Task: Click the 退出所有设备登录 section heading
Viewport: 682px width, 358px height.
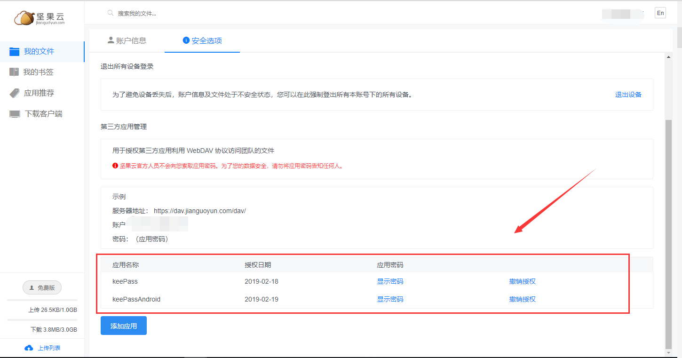Action: [127, 66]
